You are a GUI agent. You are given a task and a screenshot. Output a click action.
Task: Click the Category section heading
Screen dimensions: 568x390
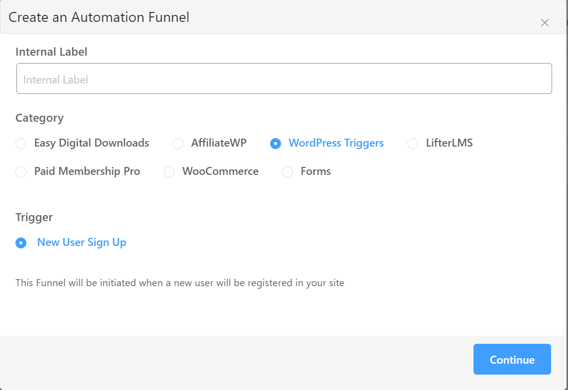click(x=39, y=118)
